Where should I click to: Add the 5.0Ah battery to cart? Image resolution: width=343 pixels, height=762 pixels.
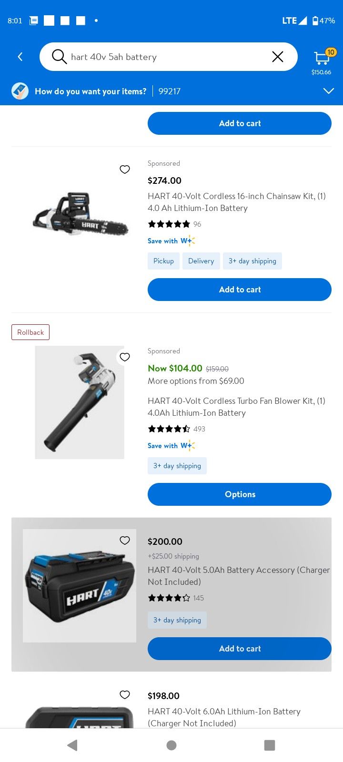[x=240, y=649]
